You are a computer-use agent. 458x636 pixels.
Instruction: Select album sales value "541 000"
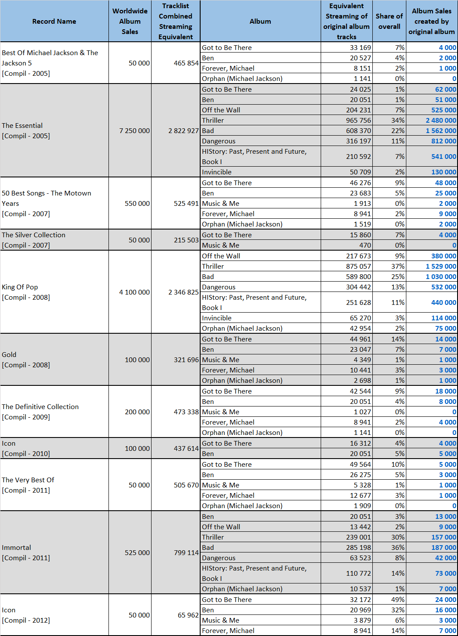[444, 156]
